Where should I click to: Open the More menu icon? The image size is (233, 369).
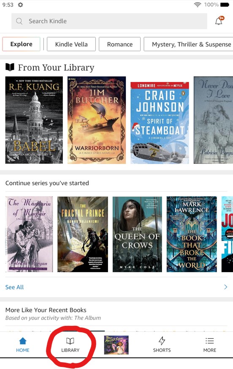[x=209, y=341]
